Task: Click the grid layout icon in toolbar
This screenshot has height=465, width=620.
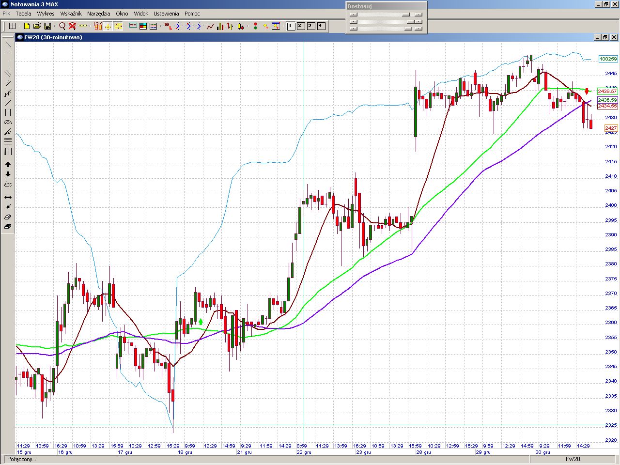Action: pyautogui.click(x=13, y=26)
